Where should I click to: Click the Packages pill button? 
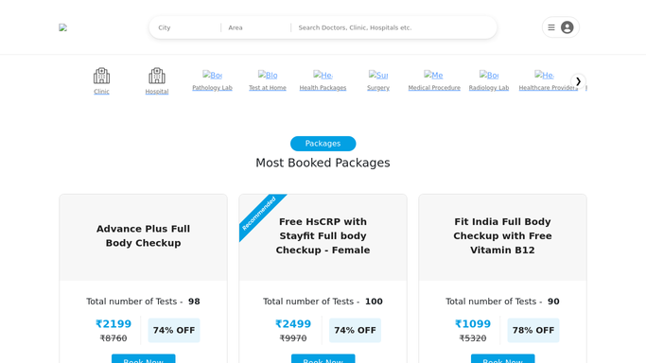pyautogui.click(x=323, y=144)
